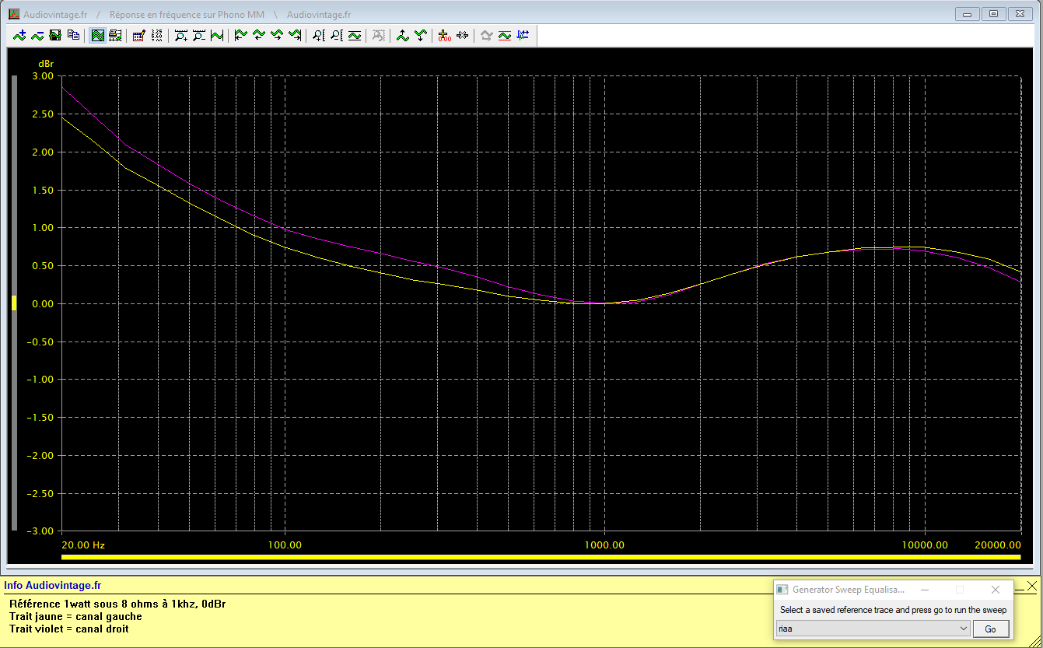1043x648 pixels.
Task: Click the '0.00' vertical axis label
Action: pos(44,303)
